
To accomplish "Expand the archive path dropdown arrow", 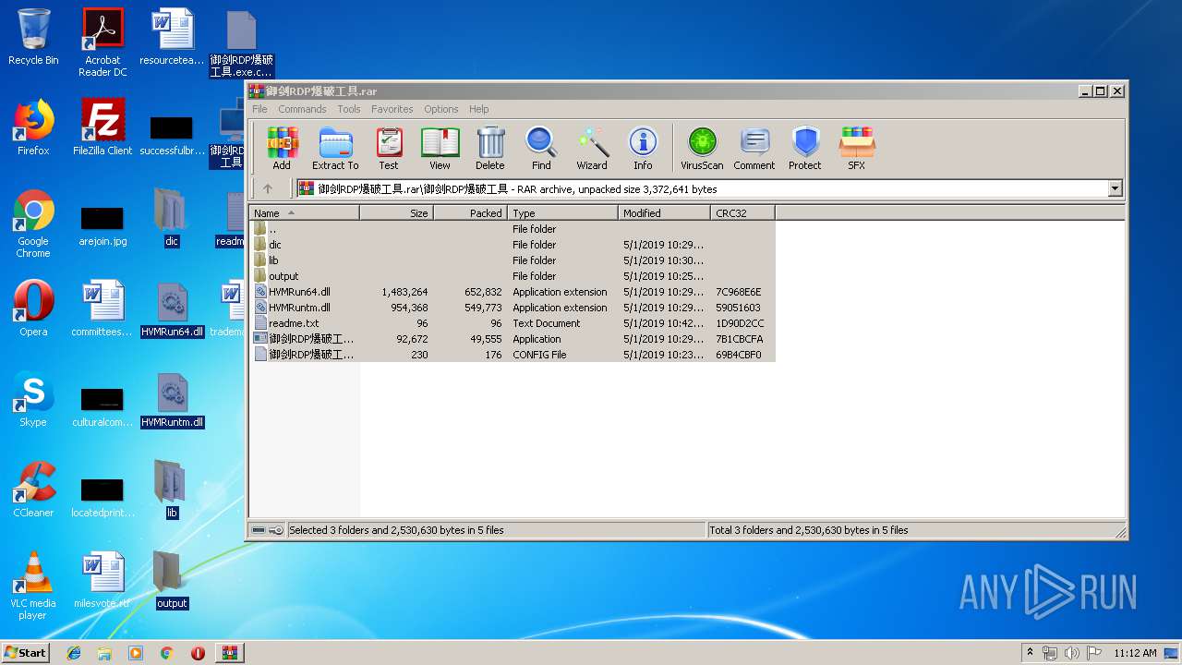I will (x=1115, y=188).
